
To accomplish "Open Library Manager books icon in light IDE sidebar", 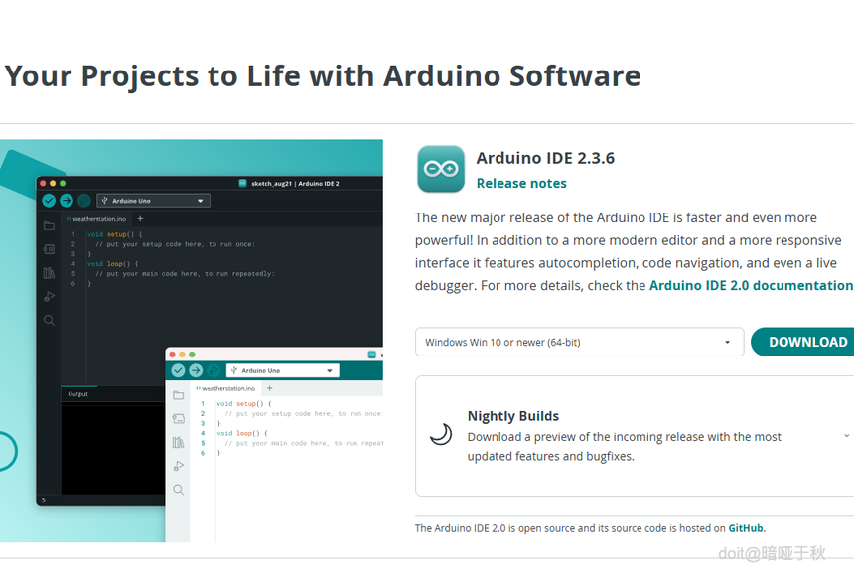I will (178, 442).
